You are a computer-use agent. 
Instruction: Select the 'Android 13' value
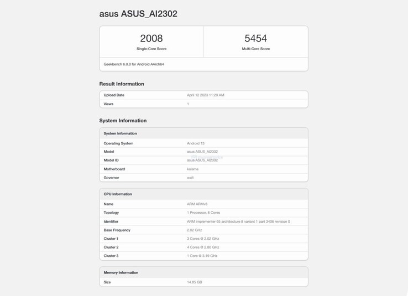tap(196, 143)
